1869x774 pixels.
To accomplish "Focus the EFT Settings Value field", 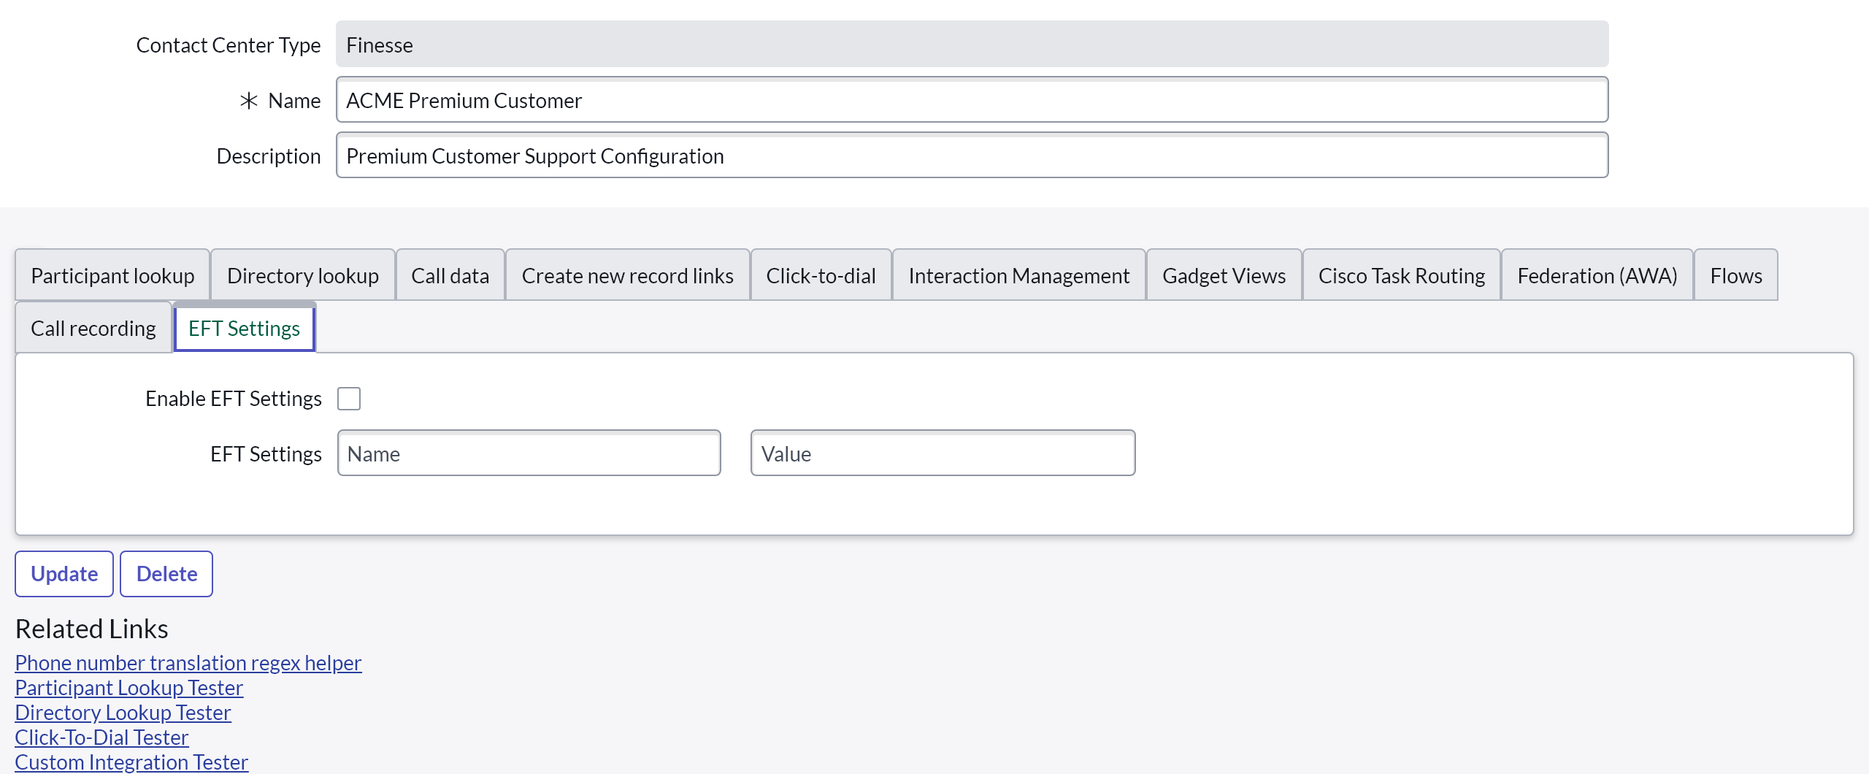I will [x=943, y=453].
